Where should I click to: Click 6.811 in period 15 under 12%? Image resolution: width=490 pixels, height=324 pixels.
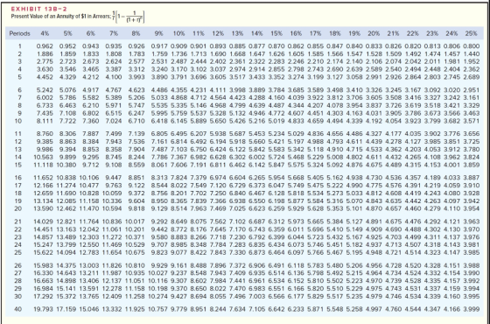click(x=218, y=165)
